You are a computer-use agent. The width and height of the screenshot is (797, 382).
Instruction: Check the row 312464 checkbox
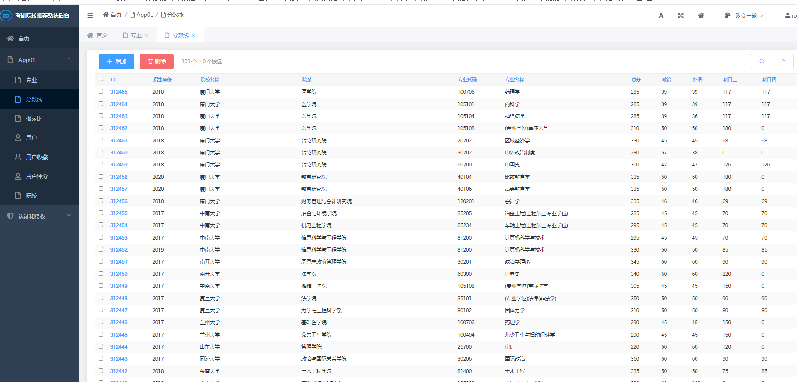click(x=101, y=104)
